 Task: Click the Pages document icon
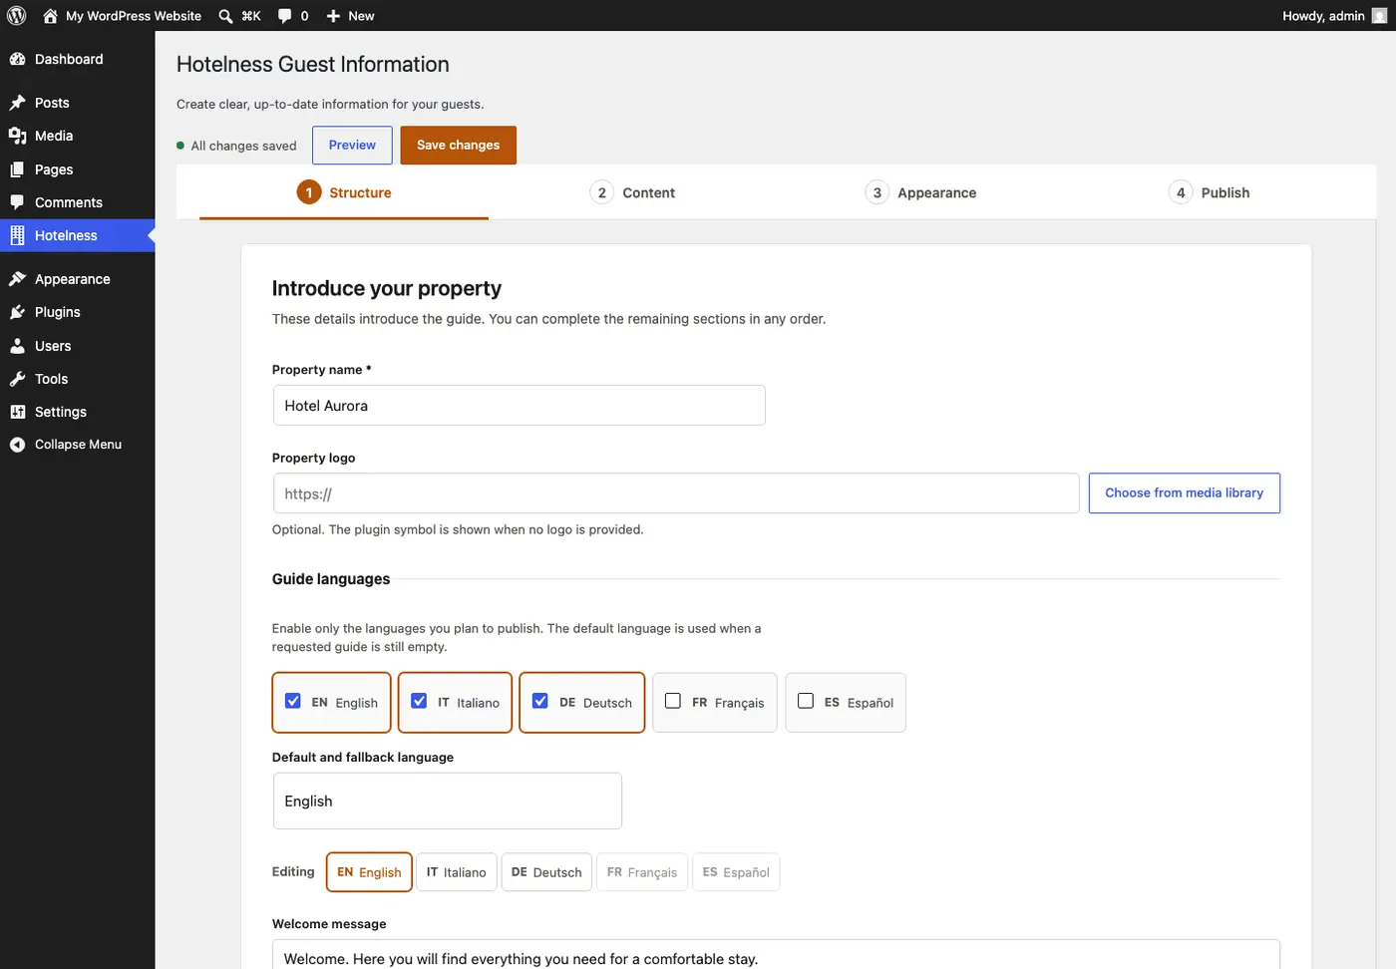17,169
